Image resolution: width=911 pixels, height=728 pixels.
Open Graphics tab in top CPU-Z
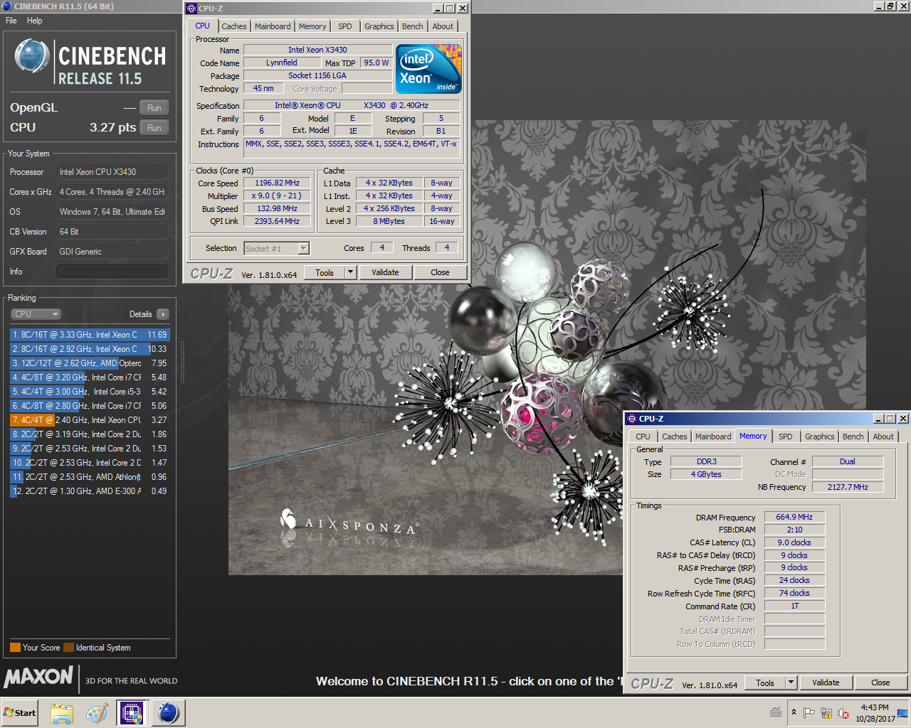(379, 26)
